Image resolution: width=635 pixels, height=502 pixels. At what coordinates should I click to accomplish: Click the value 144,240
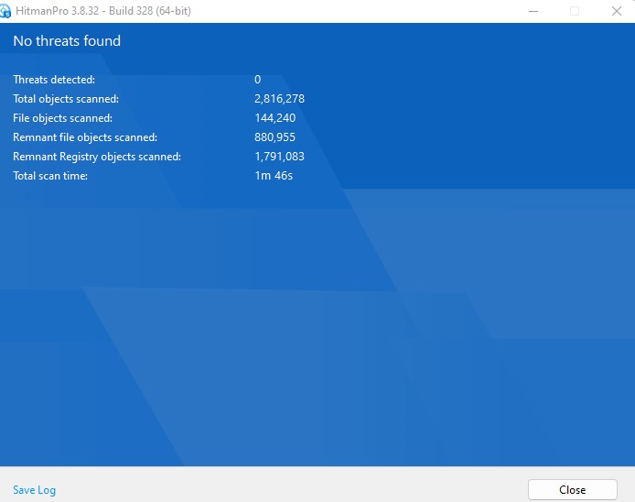pyautogui.click(x=275, y=118)
